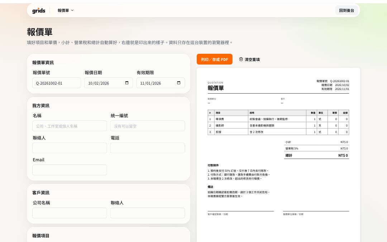Viewport: 387px width, 242px height.
Task: Click the 我方資訊 section heading
Action: pos(41,105)
